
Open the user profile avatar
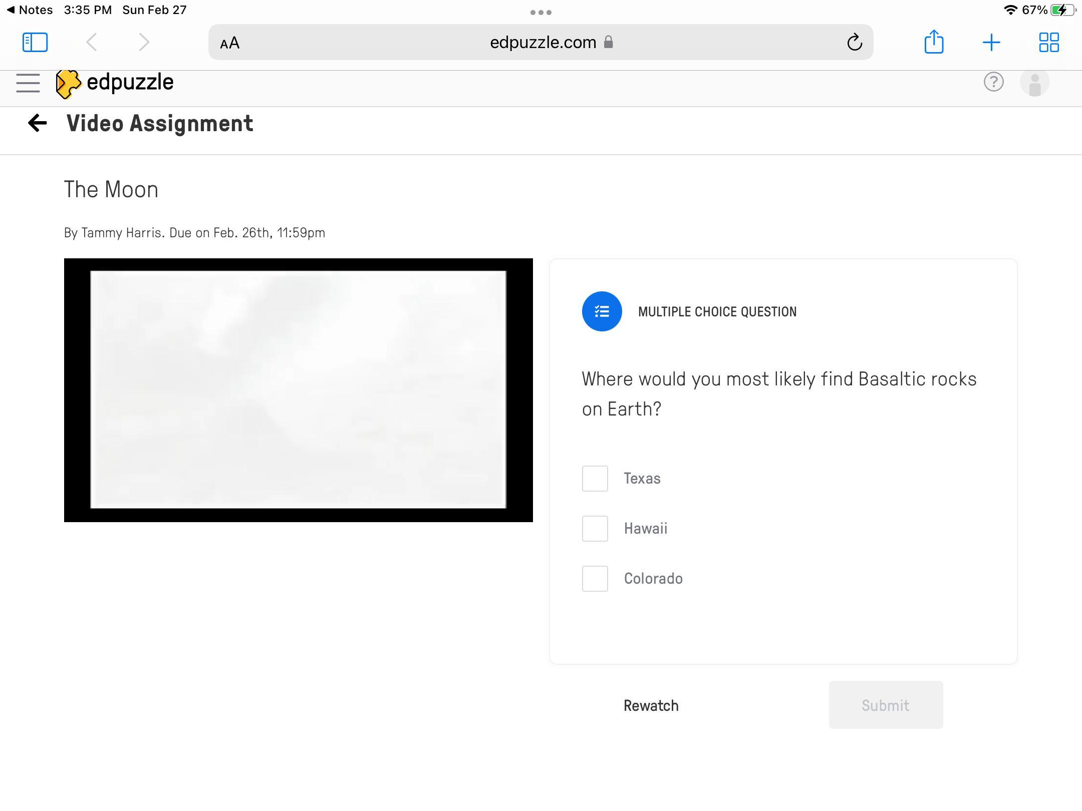click(x=1034, y=83)
